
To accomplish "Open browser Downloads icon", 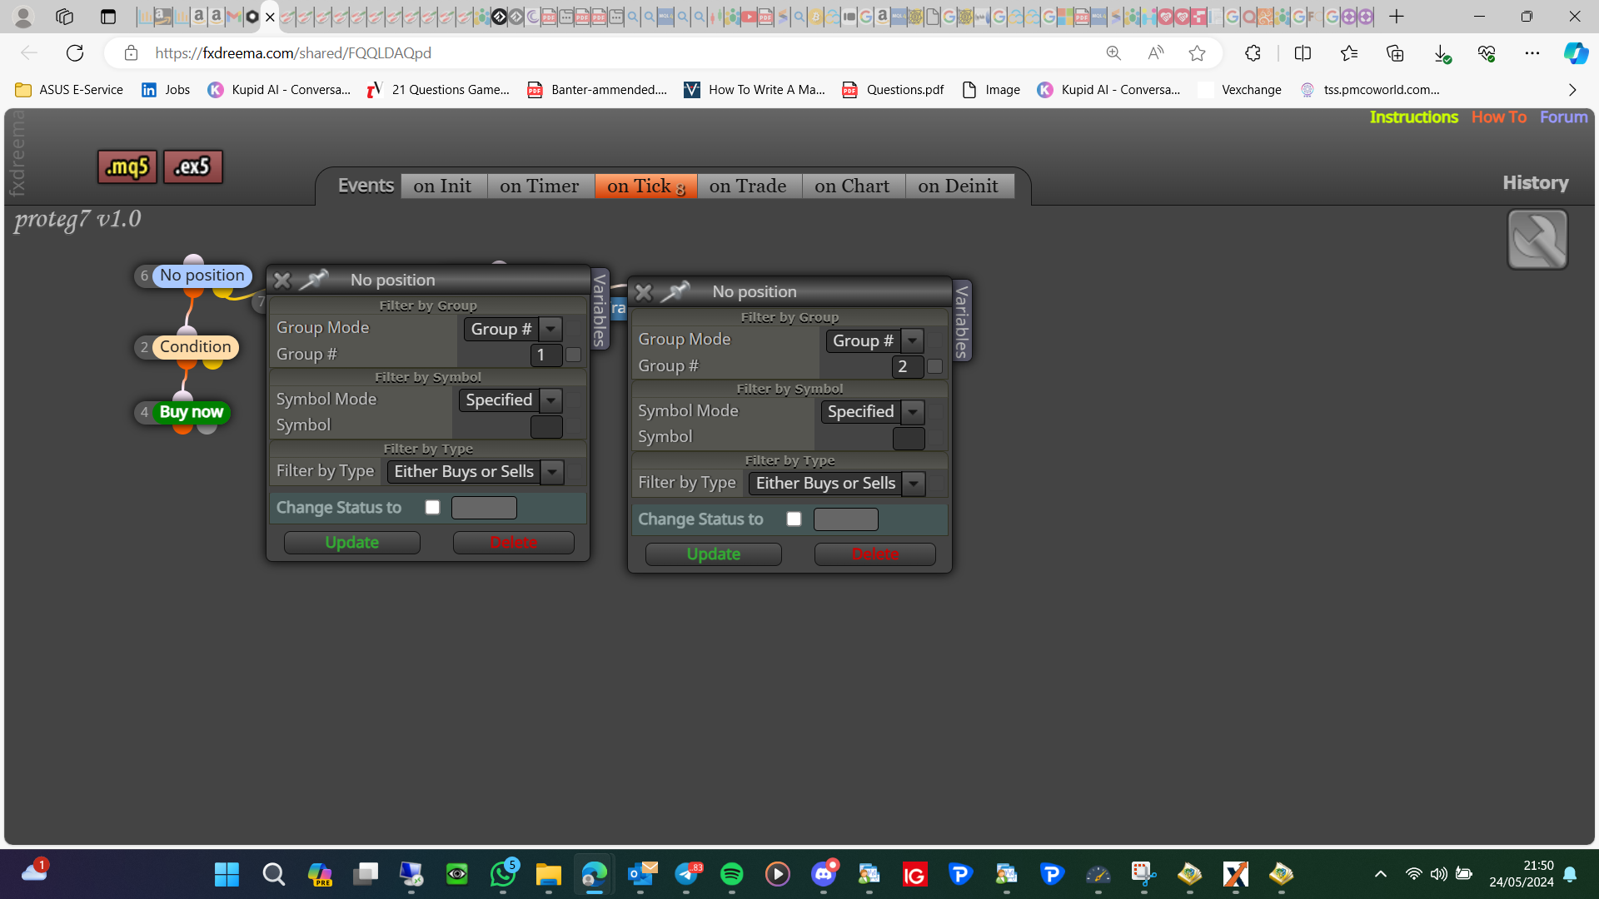I will tap(1442, 54).
